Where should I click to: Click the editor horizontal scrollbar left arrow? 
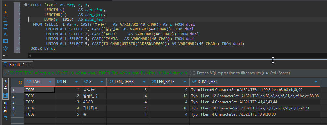point(30,56)
